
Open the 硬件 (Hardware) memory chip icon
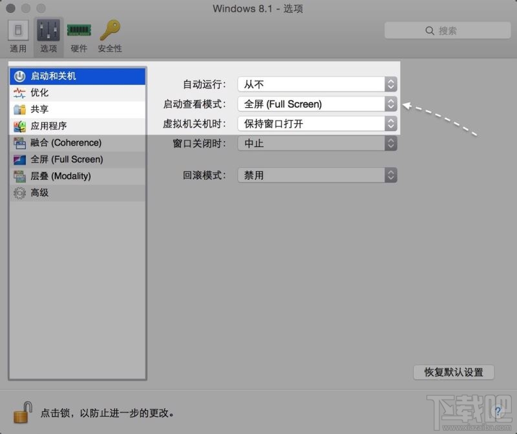click(x=79, y=30)
